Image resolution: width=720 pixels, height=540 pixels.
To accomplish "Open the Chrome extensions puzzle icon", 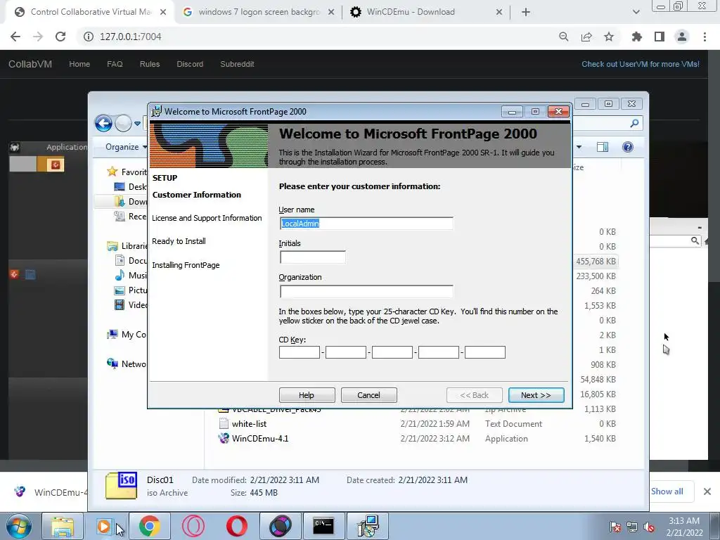I will [x=637, y=37].
